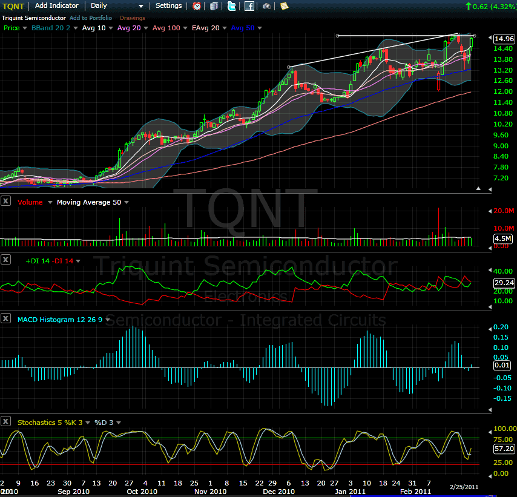Take a chart snapshot with camera icon

pos(266,6)
